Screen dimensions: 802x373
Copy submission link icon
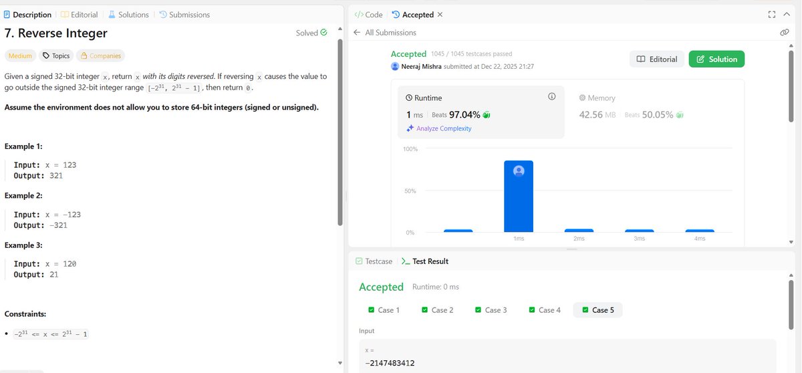784,33
